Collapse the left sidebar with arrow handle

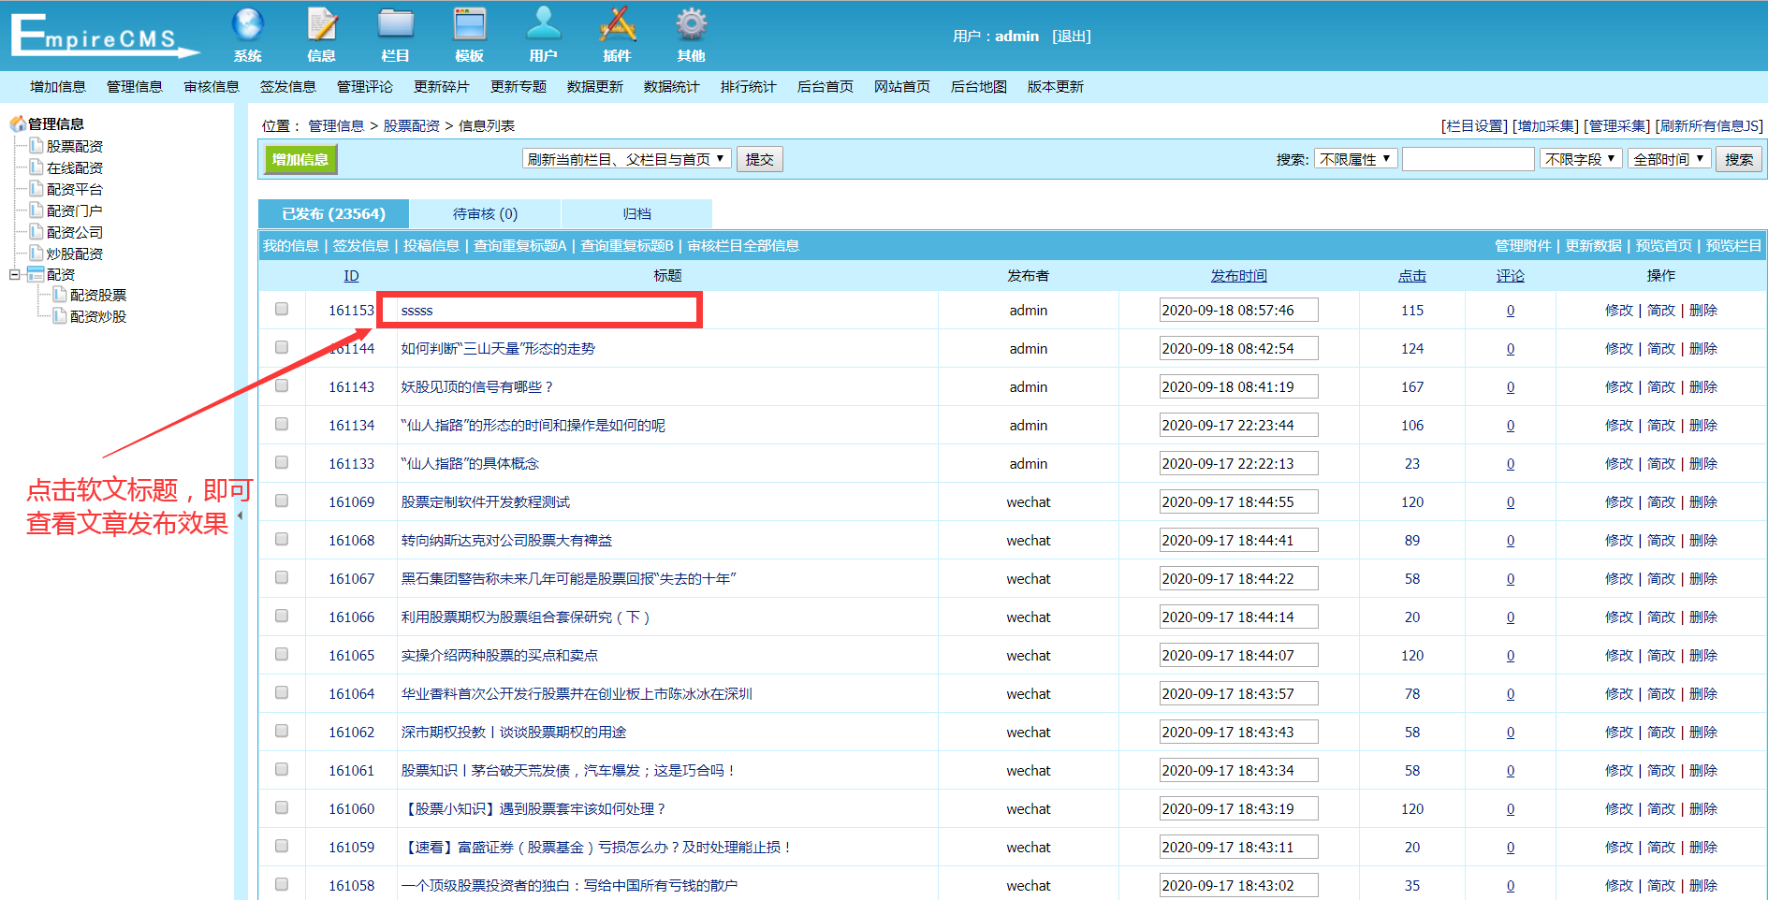tap(240, 515)
